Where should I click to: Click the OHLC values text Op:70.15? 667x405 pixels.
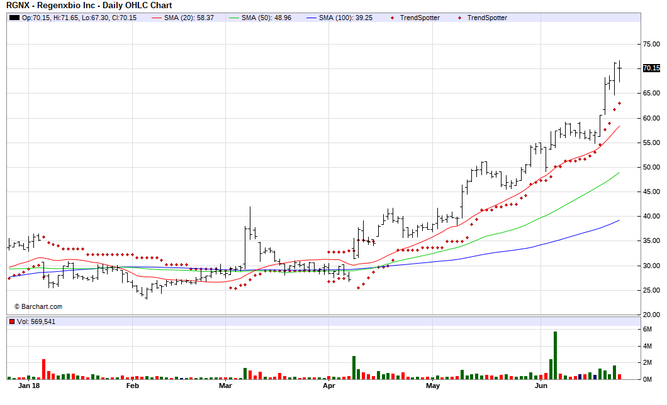(79, 18)
